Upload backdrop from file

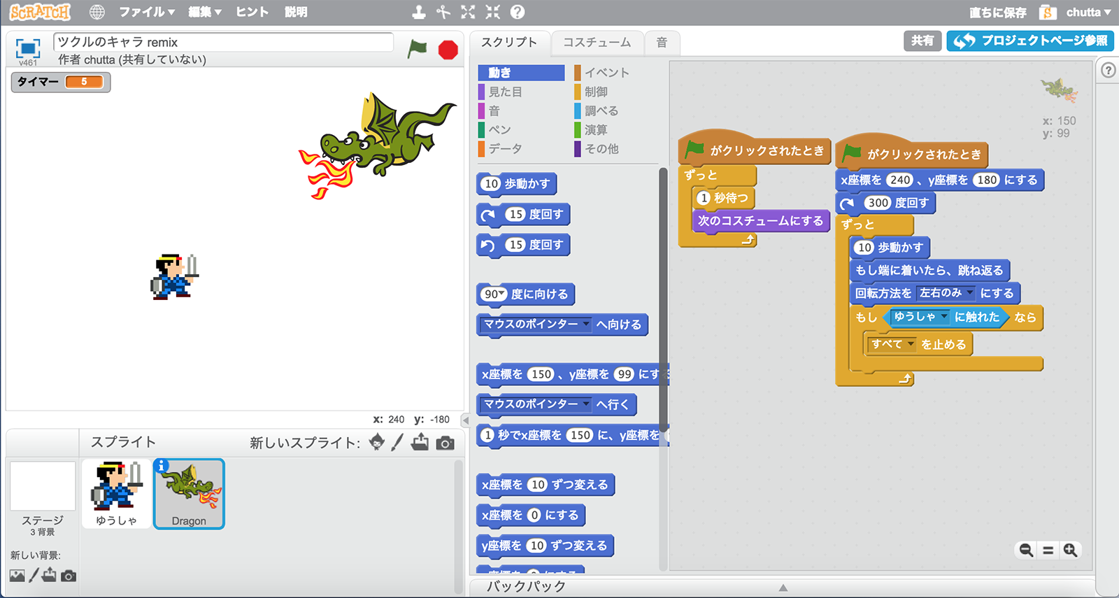point(49,576)
